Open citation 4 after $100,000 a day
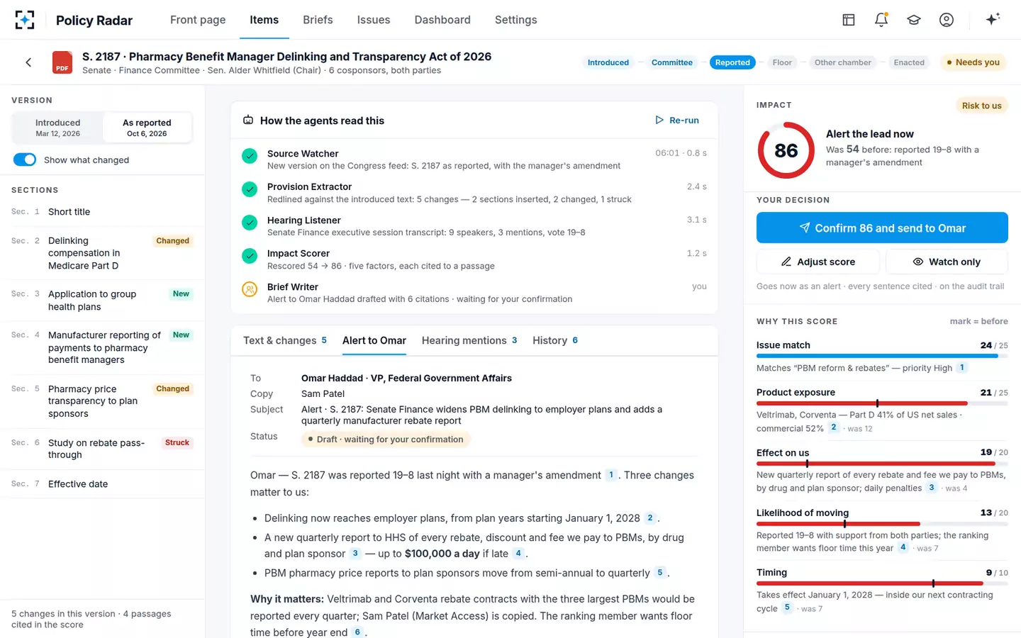 click(518, 553)
